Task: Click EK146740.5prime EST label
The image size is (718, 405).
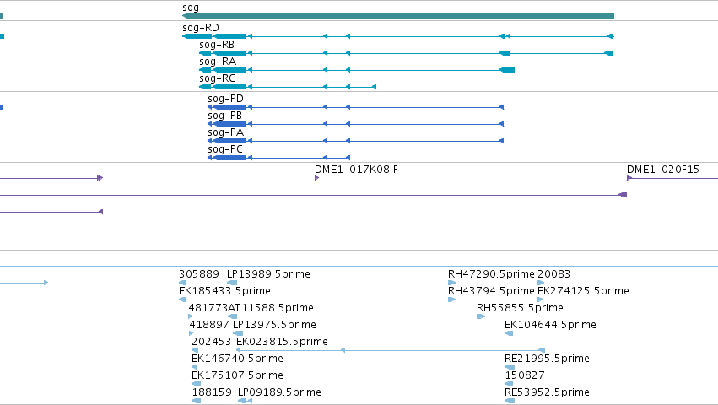Action: pos(237,359)
